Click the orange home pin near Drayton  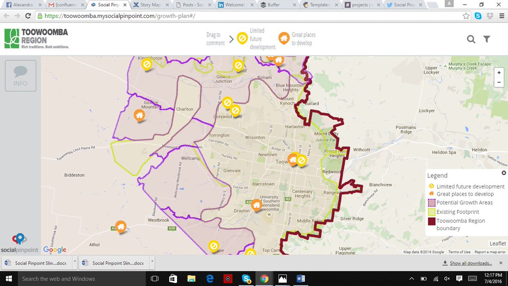(256, 205)
